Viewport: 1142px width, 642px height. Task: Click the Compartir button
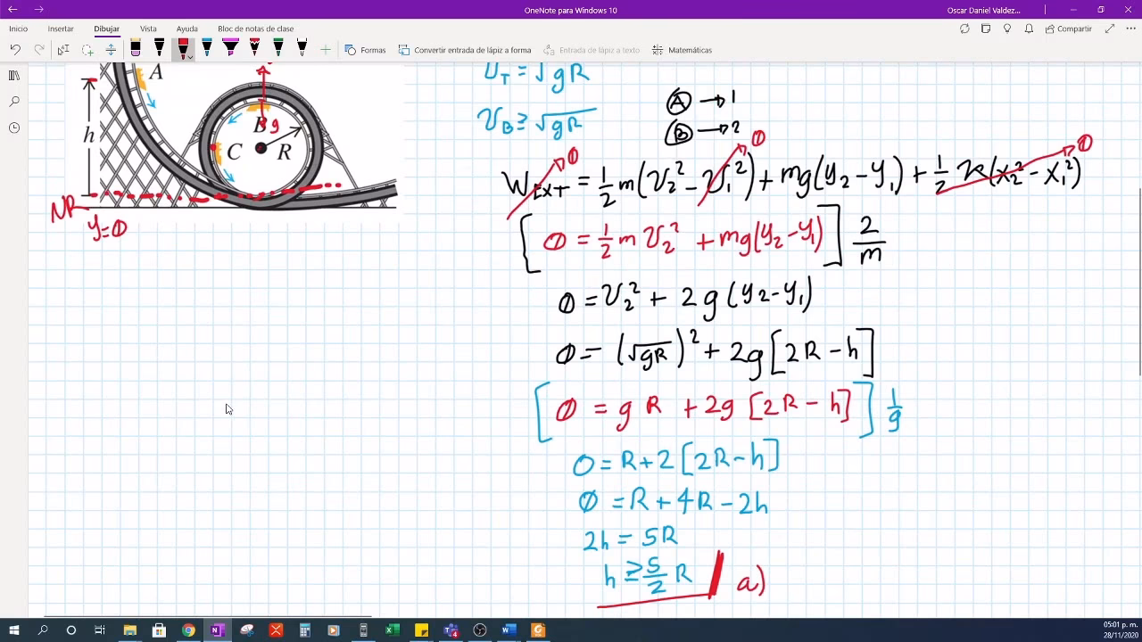(1068, 29)
